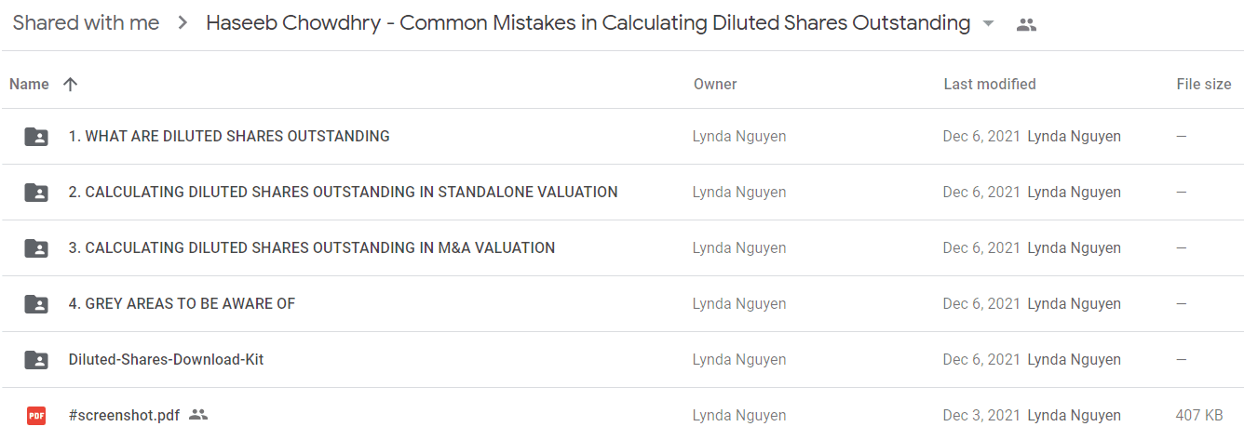Click the Haseeb Chowdhry folder title in breadcrumb
Screen dimensions: 1244x440
(x=588, y=23)
